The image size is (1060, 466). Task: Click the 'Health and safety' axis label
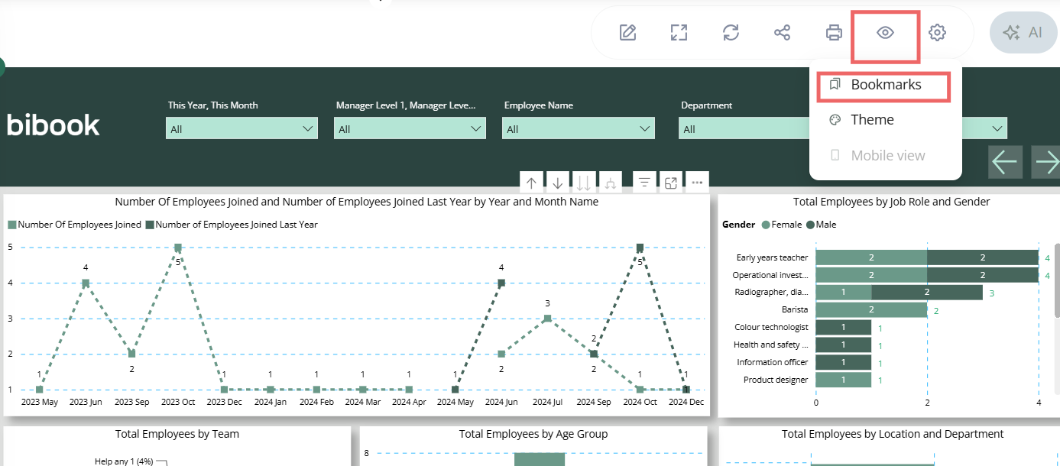coord(771,345)
